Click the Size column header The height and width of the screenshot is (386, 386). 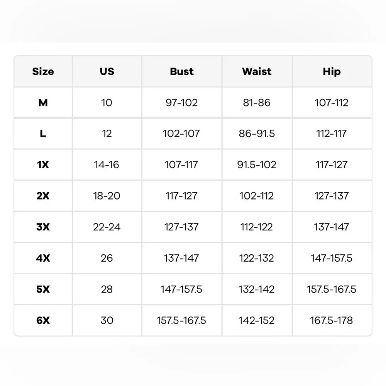click(x=43, y=72)
